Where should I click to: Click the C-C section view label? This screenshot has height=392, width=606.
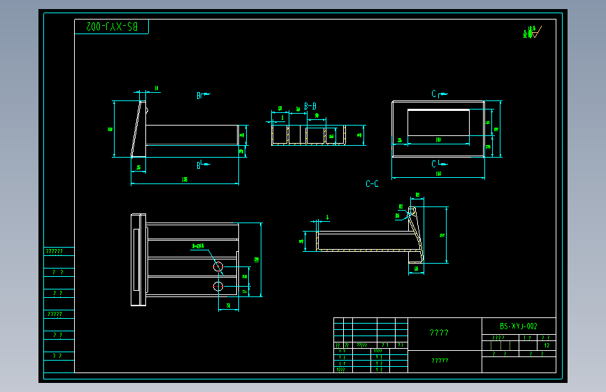[x=372, y=183]
